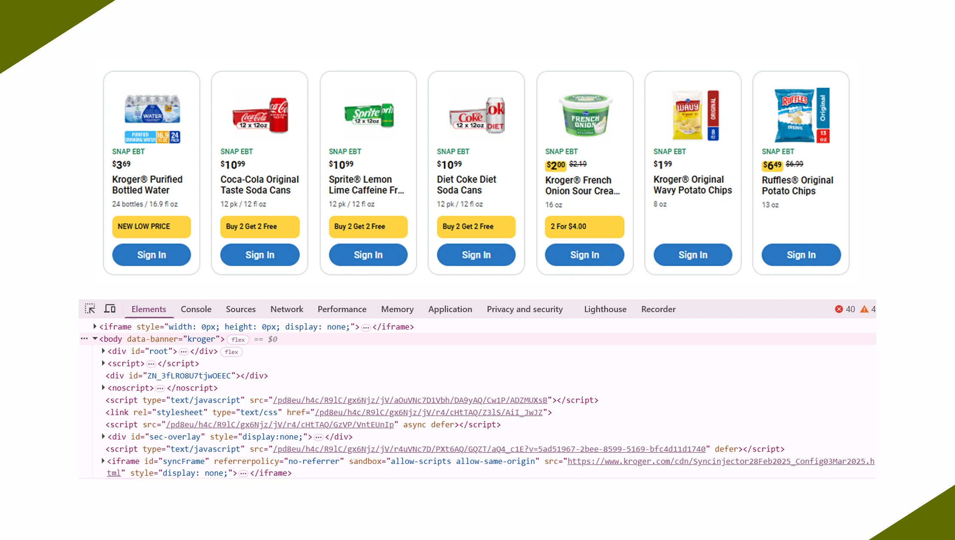The height and width of the screenshot is (540, 955).
Task: Toggle the flex badge on body element
Action: pos(238,340)
